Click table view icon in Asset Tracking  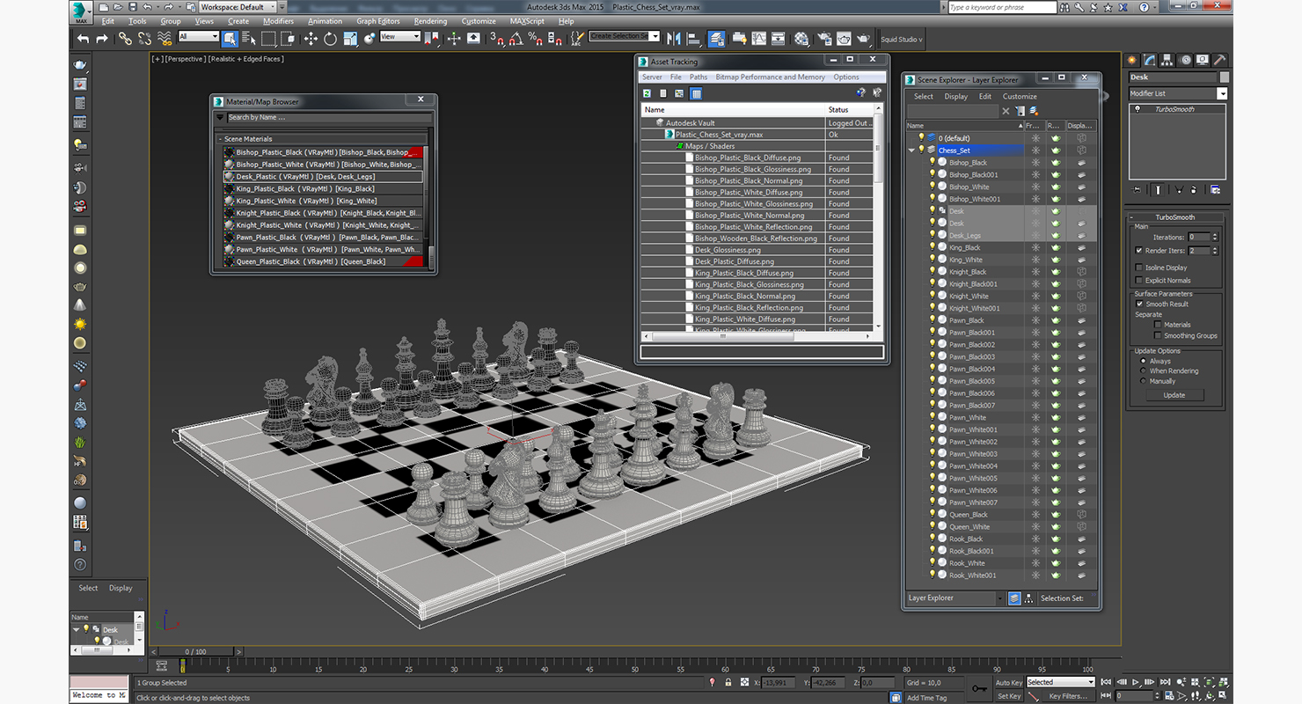tap(696, 93)
